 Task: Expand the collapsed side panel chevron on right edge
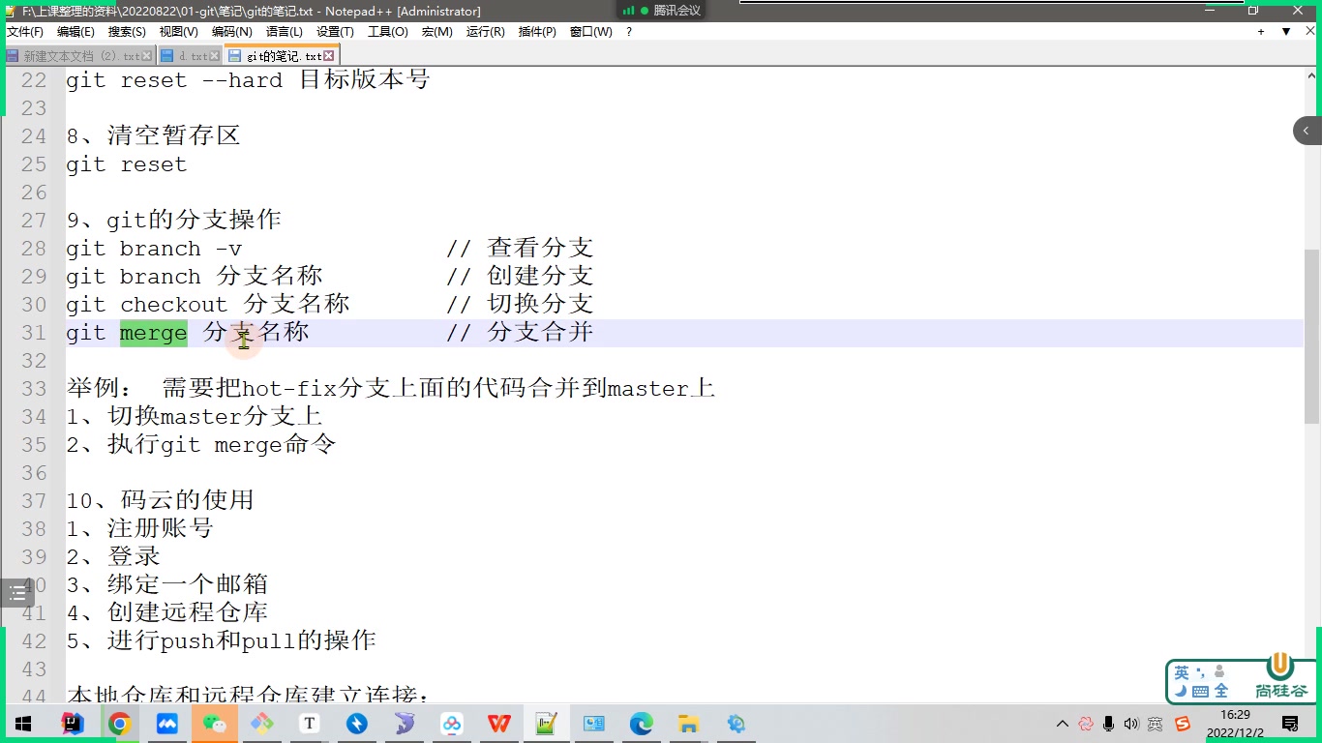[x=1307, y=130]
